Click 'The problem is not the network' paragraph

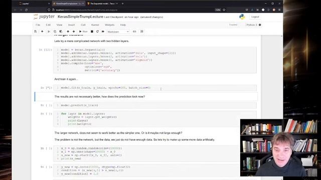pos(134,140)
